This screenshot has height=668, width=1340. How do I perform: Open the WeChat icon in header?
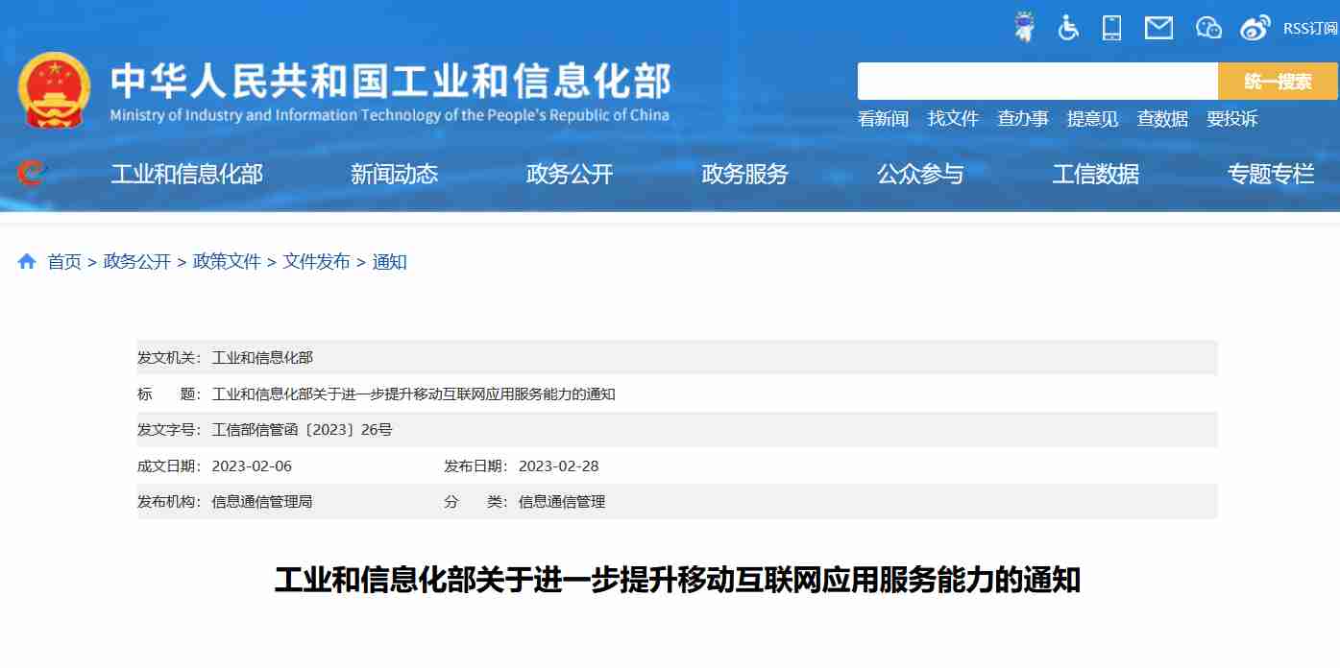(x=1207, y=28)
